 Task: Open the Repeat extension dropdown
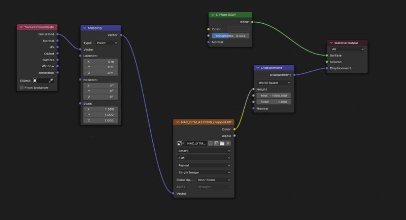click(x=204, y=165)
